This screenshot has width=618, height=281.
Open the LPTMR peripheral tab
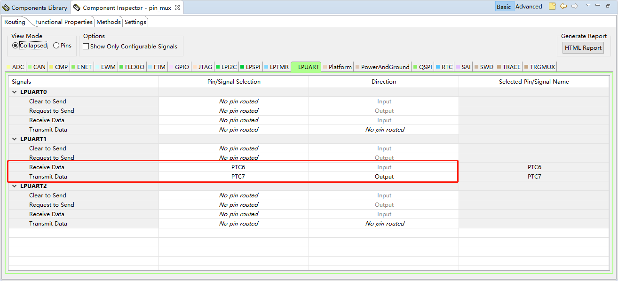[x=277, y=67]
